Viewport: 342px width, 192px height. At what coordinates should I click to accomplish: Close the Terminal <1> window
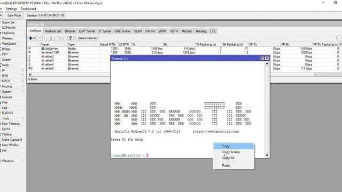pos(267,58)
